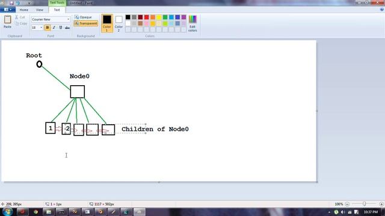
Task: Select Transparent background option
Action: tap(85, 23)
